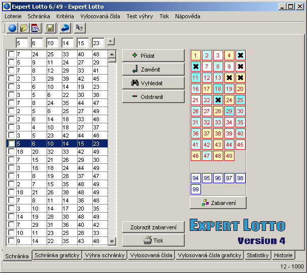The image size is (307, 273).
Task: Click the crossed-out number 5 tile
Action: (x=240, y=55)
